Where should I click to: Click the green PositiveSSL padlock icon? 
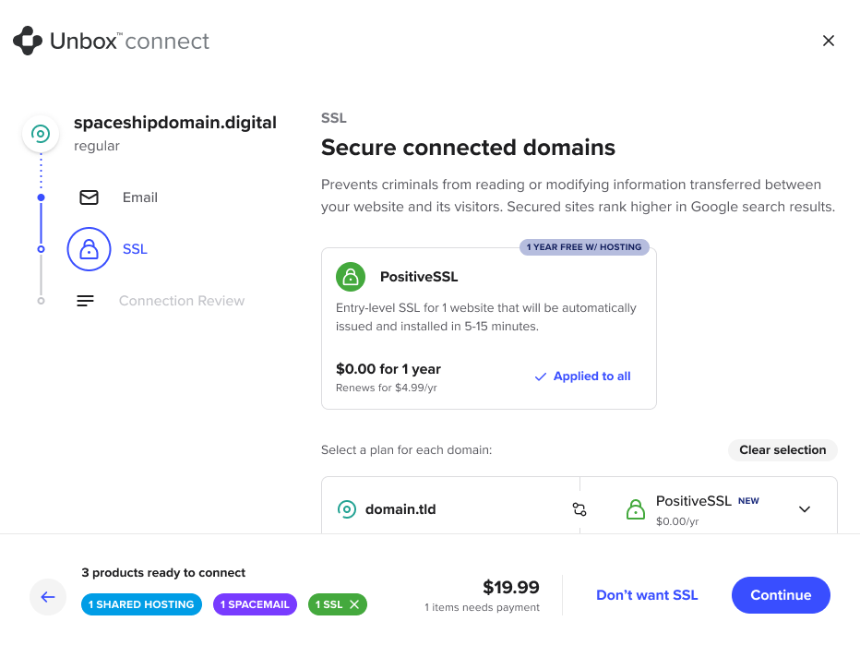(x=352, y=277)
